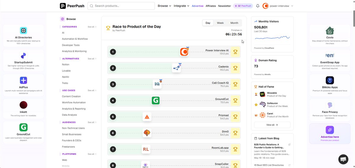Click the Call Coach IQ logo
355x168 pixels.
pyautogui.click(x=157, y=84)
